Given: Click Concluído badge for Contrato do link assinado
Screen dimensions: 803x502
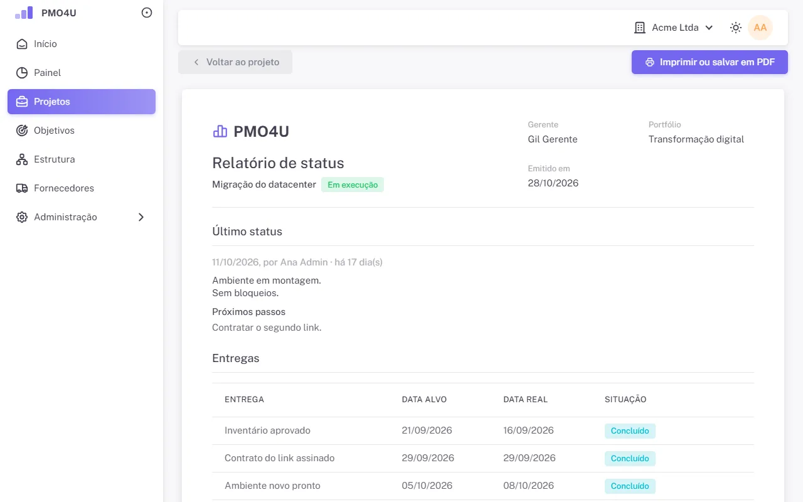Looking at the screenshot, I should (x=630, y=459).
